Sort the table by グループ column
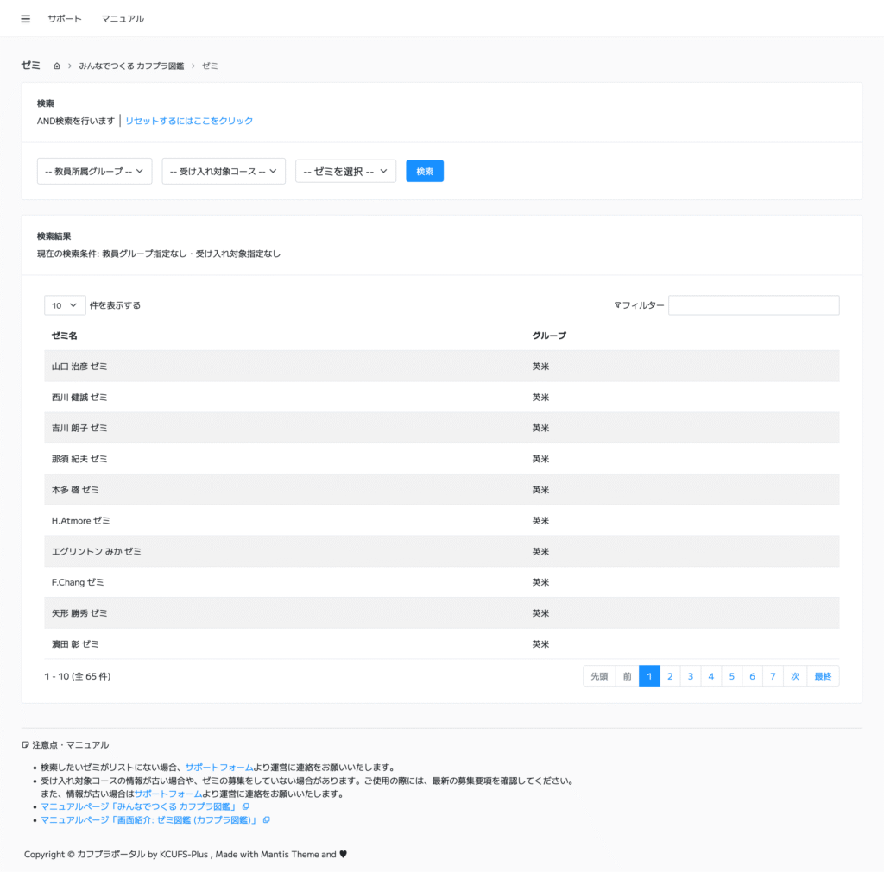884x872 pixels. coord(549,336)
